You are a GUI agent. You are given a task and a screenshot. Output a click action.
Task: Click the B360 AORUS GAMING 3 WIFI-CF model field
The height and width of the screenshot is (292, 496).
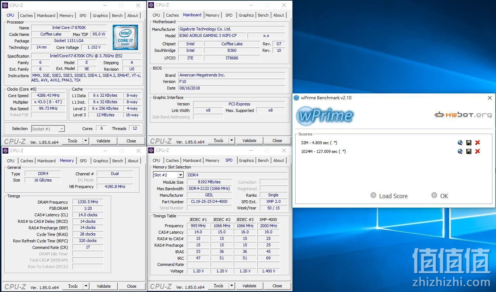click(213, 36)
